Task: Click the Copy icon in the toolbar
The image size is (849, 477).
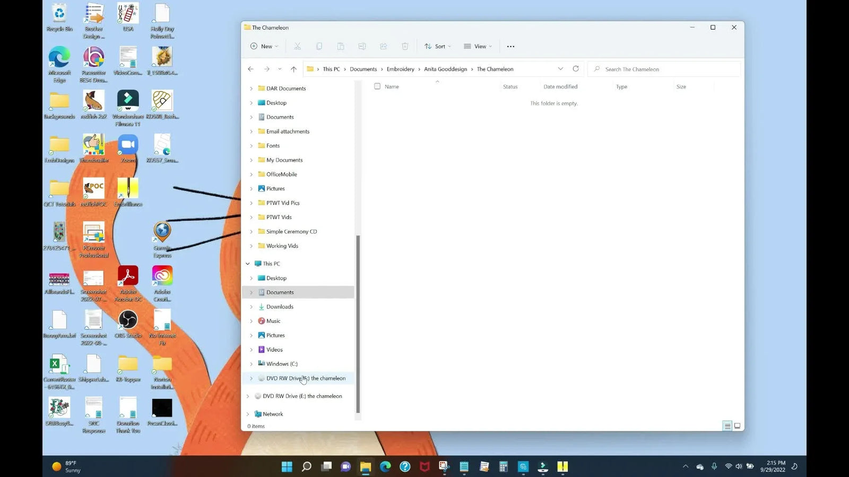Action: pyautogui.click(x=319, y=46)
